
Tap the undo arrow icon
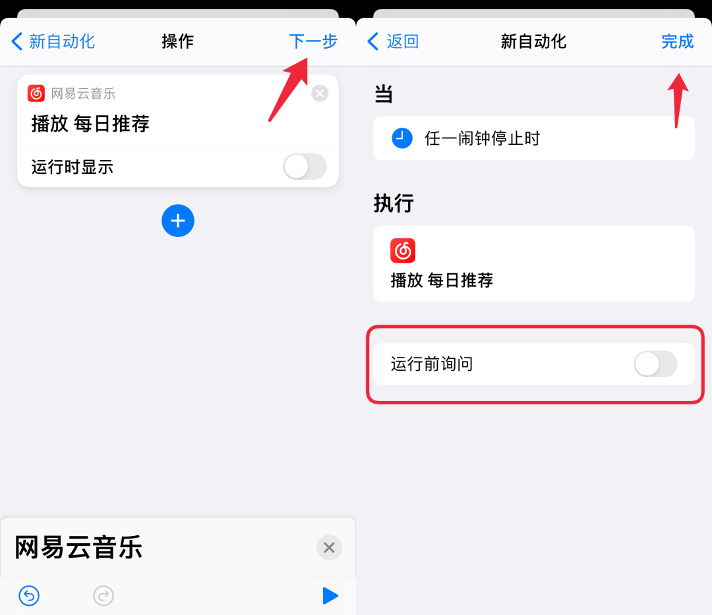point(29,595)
